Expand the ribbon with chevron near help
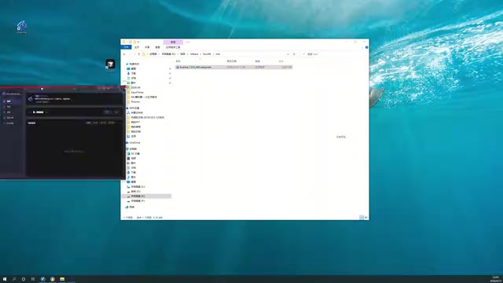The height and width of the screenshot is (283, 503). coord(362,47)
